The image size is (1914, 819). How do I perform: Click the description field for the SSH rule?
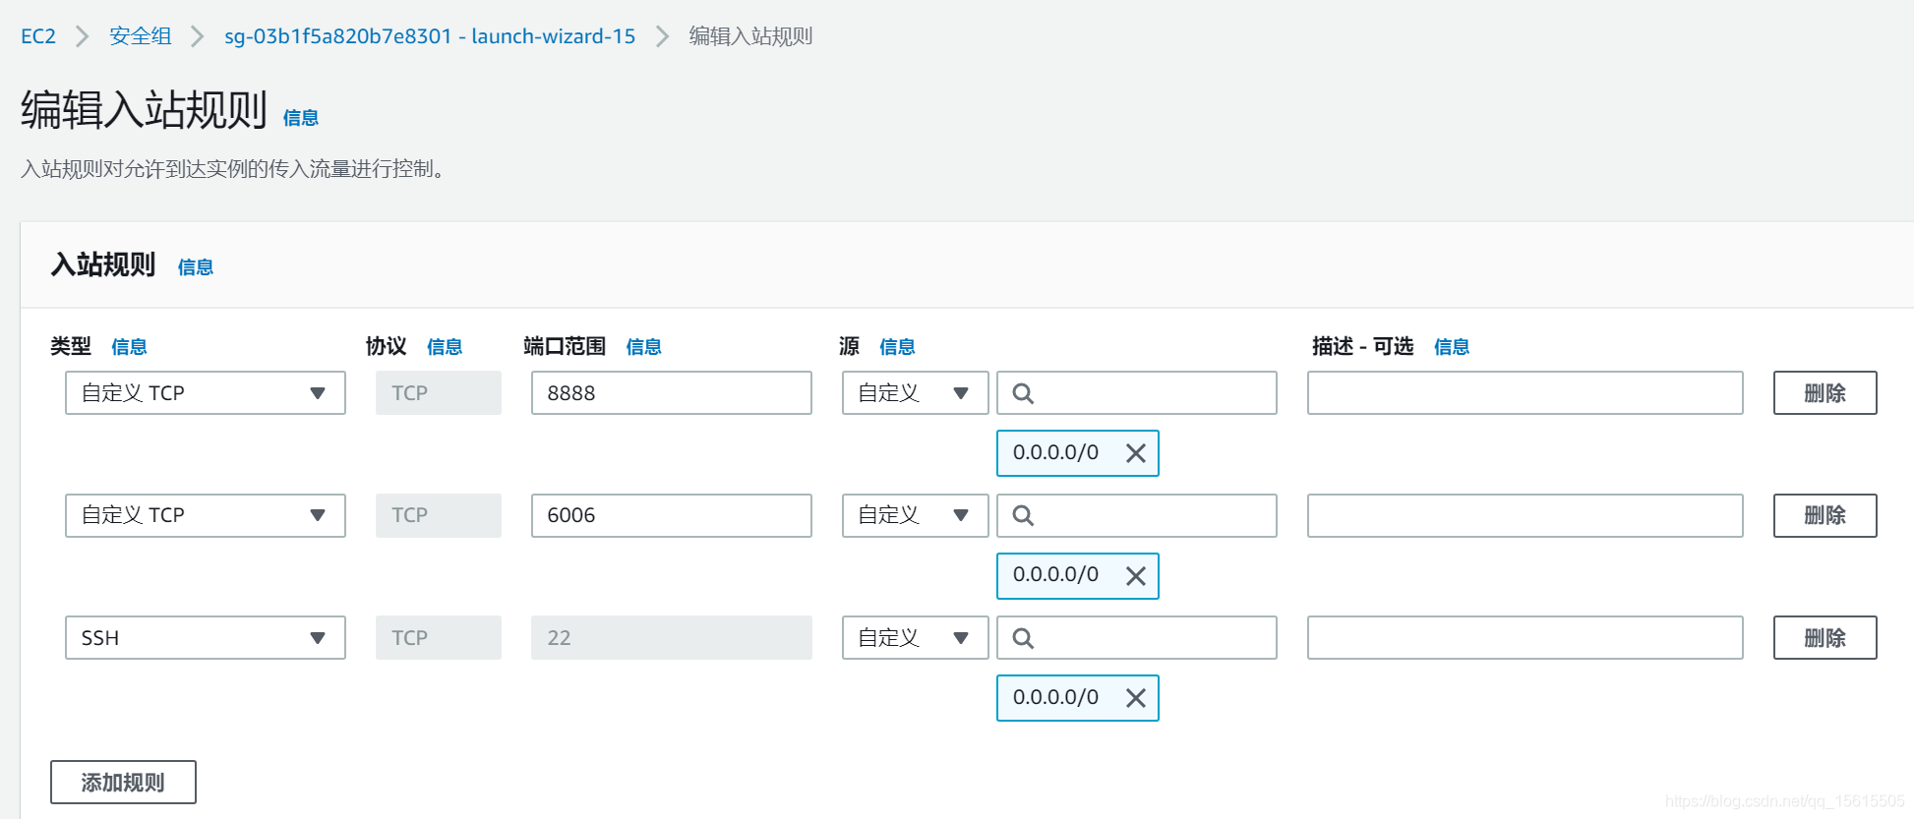pos(1525,637)
